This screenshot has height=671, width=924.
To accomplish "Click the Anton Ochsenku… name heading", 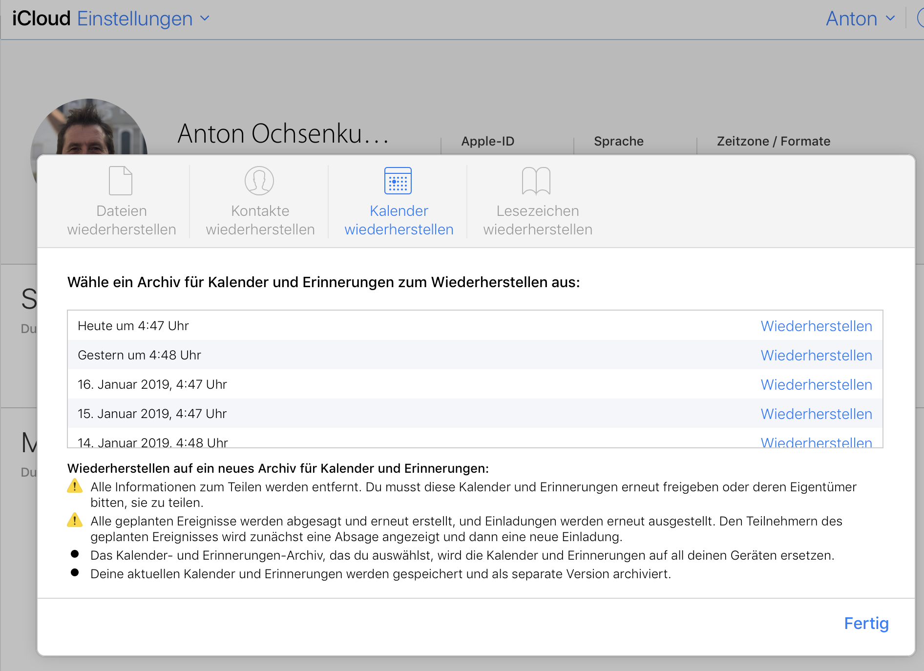I will (283, 133).
